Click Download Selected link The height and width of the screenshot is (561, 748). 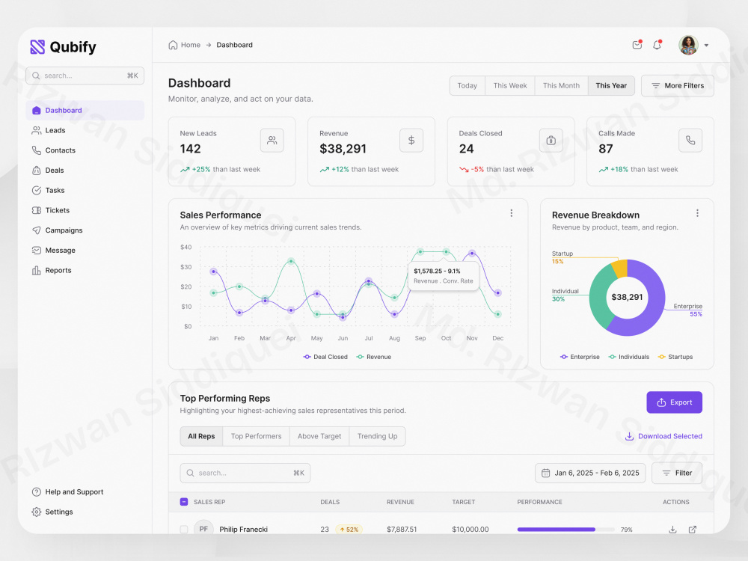coord(663,437)
